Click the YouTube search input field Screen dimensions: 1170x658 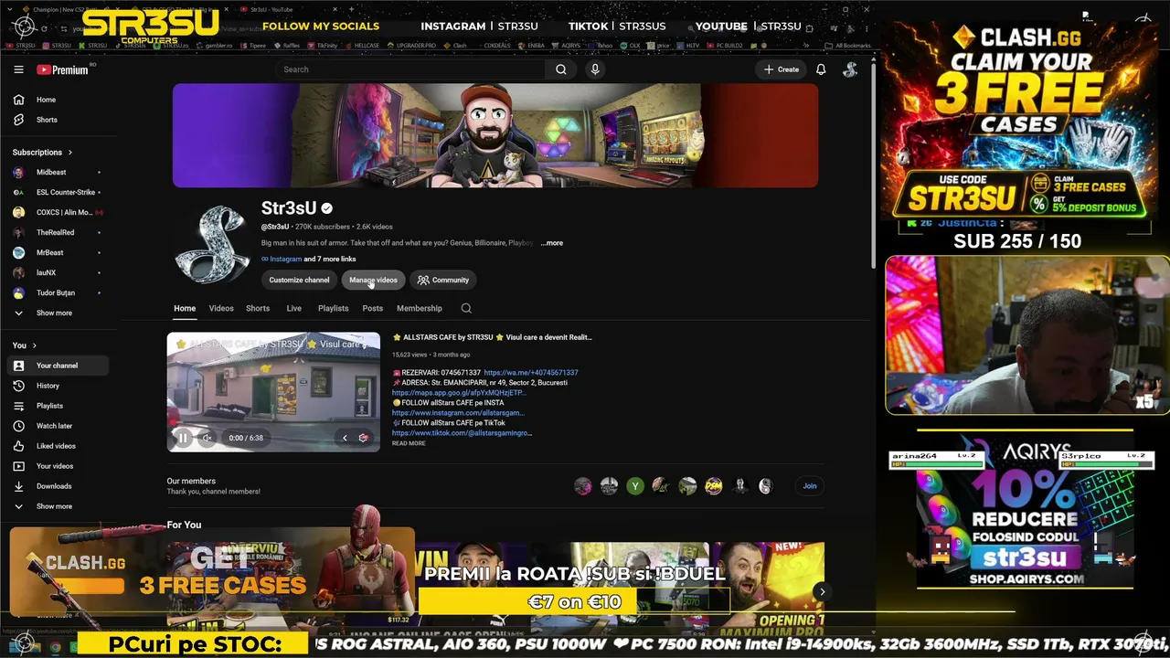point(411,69)
